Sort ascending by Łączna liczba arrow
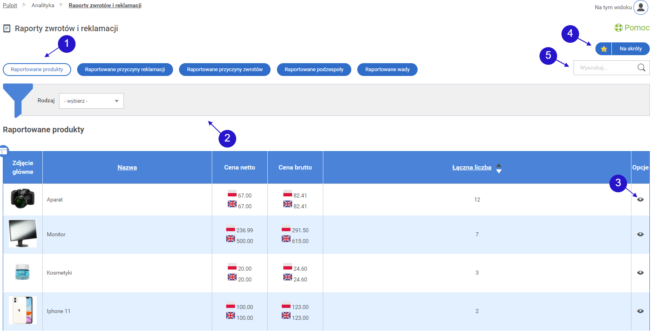Viewport: 651px width, 331px height. pyautogui.click(x=499, y=165)
